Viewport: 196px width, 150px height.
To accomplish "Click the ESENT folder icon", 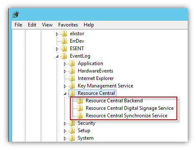I will pyautogui.click(x=65, y=48).
